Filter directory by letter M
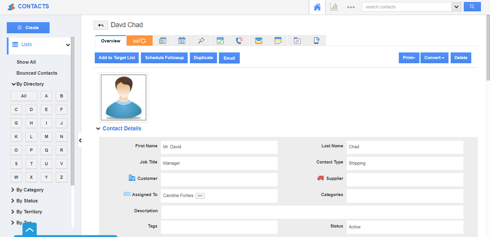The width and height of the screenshot is (490, 237). click(x=46, y=137)
